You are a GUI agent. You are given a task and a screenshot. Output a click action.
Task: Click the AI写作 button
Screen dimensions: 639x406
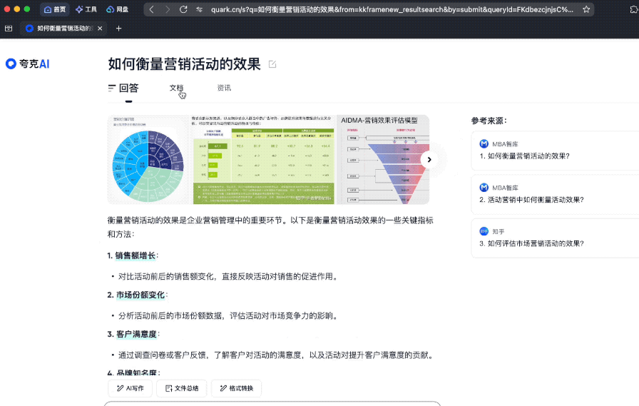pos(130,388)
